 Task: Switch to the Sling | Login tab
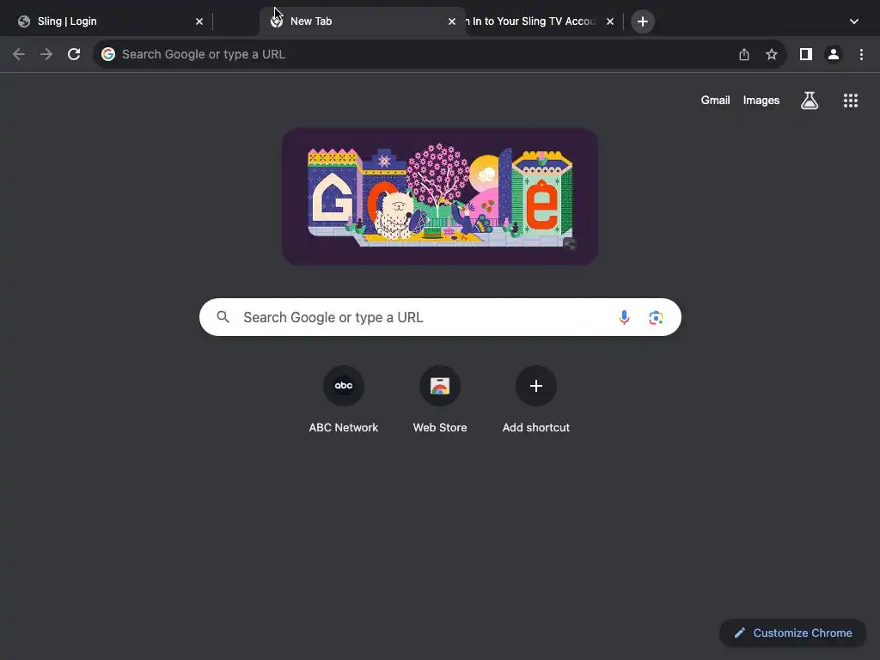tap(107, 21)
